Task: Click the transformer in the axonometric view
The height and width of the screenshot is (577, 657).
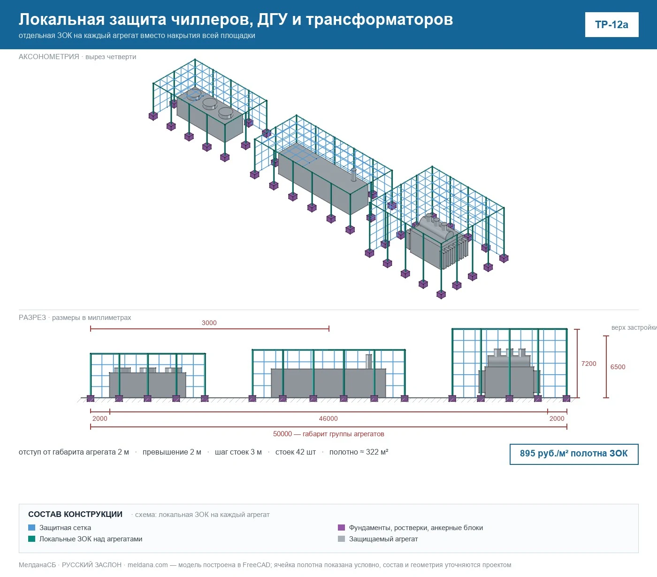Action: (x=438, y=242)
